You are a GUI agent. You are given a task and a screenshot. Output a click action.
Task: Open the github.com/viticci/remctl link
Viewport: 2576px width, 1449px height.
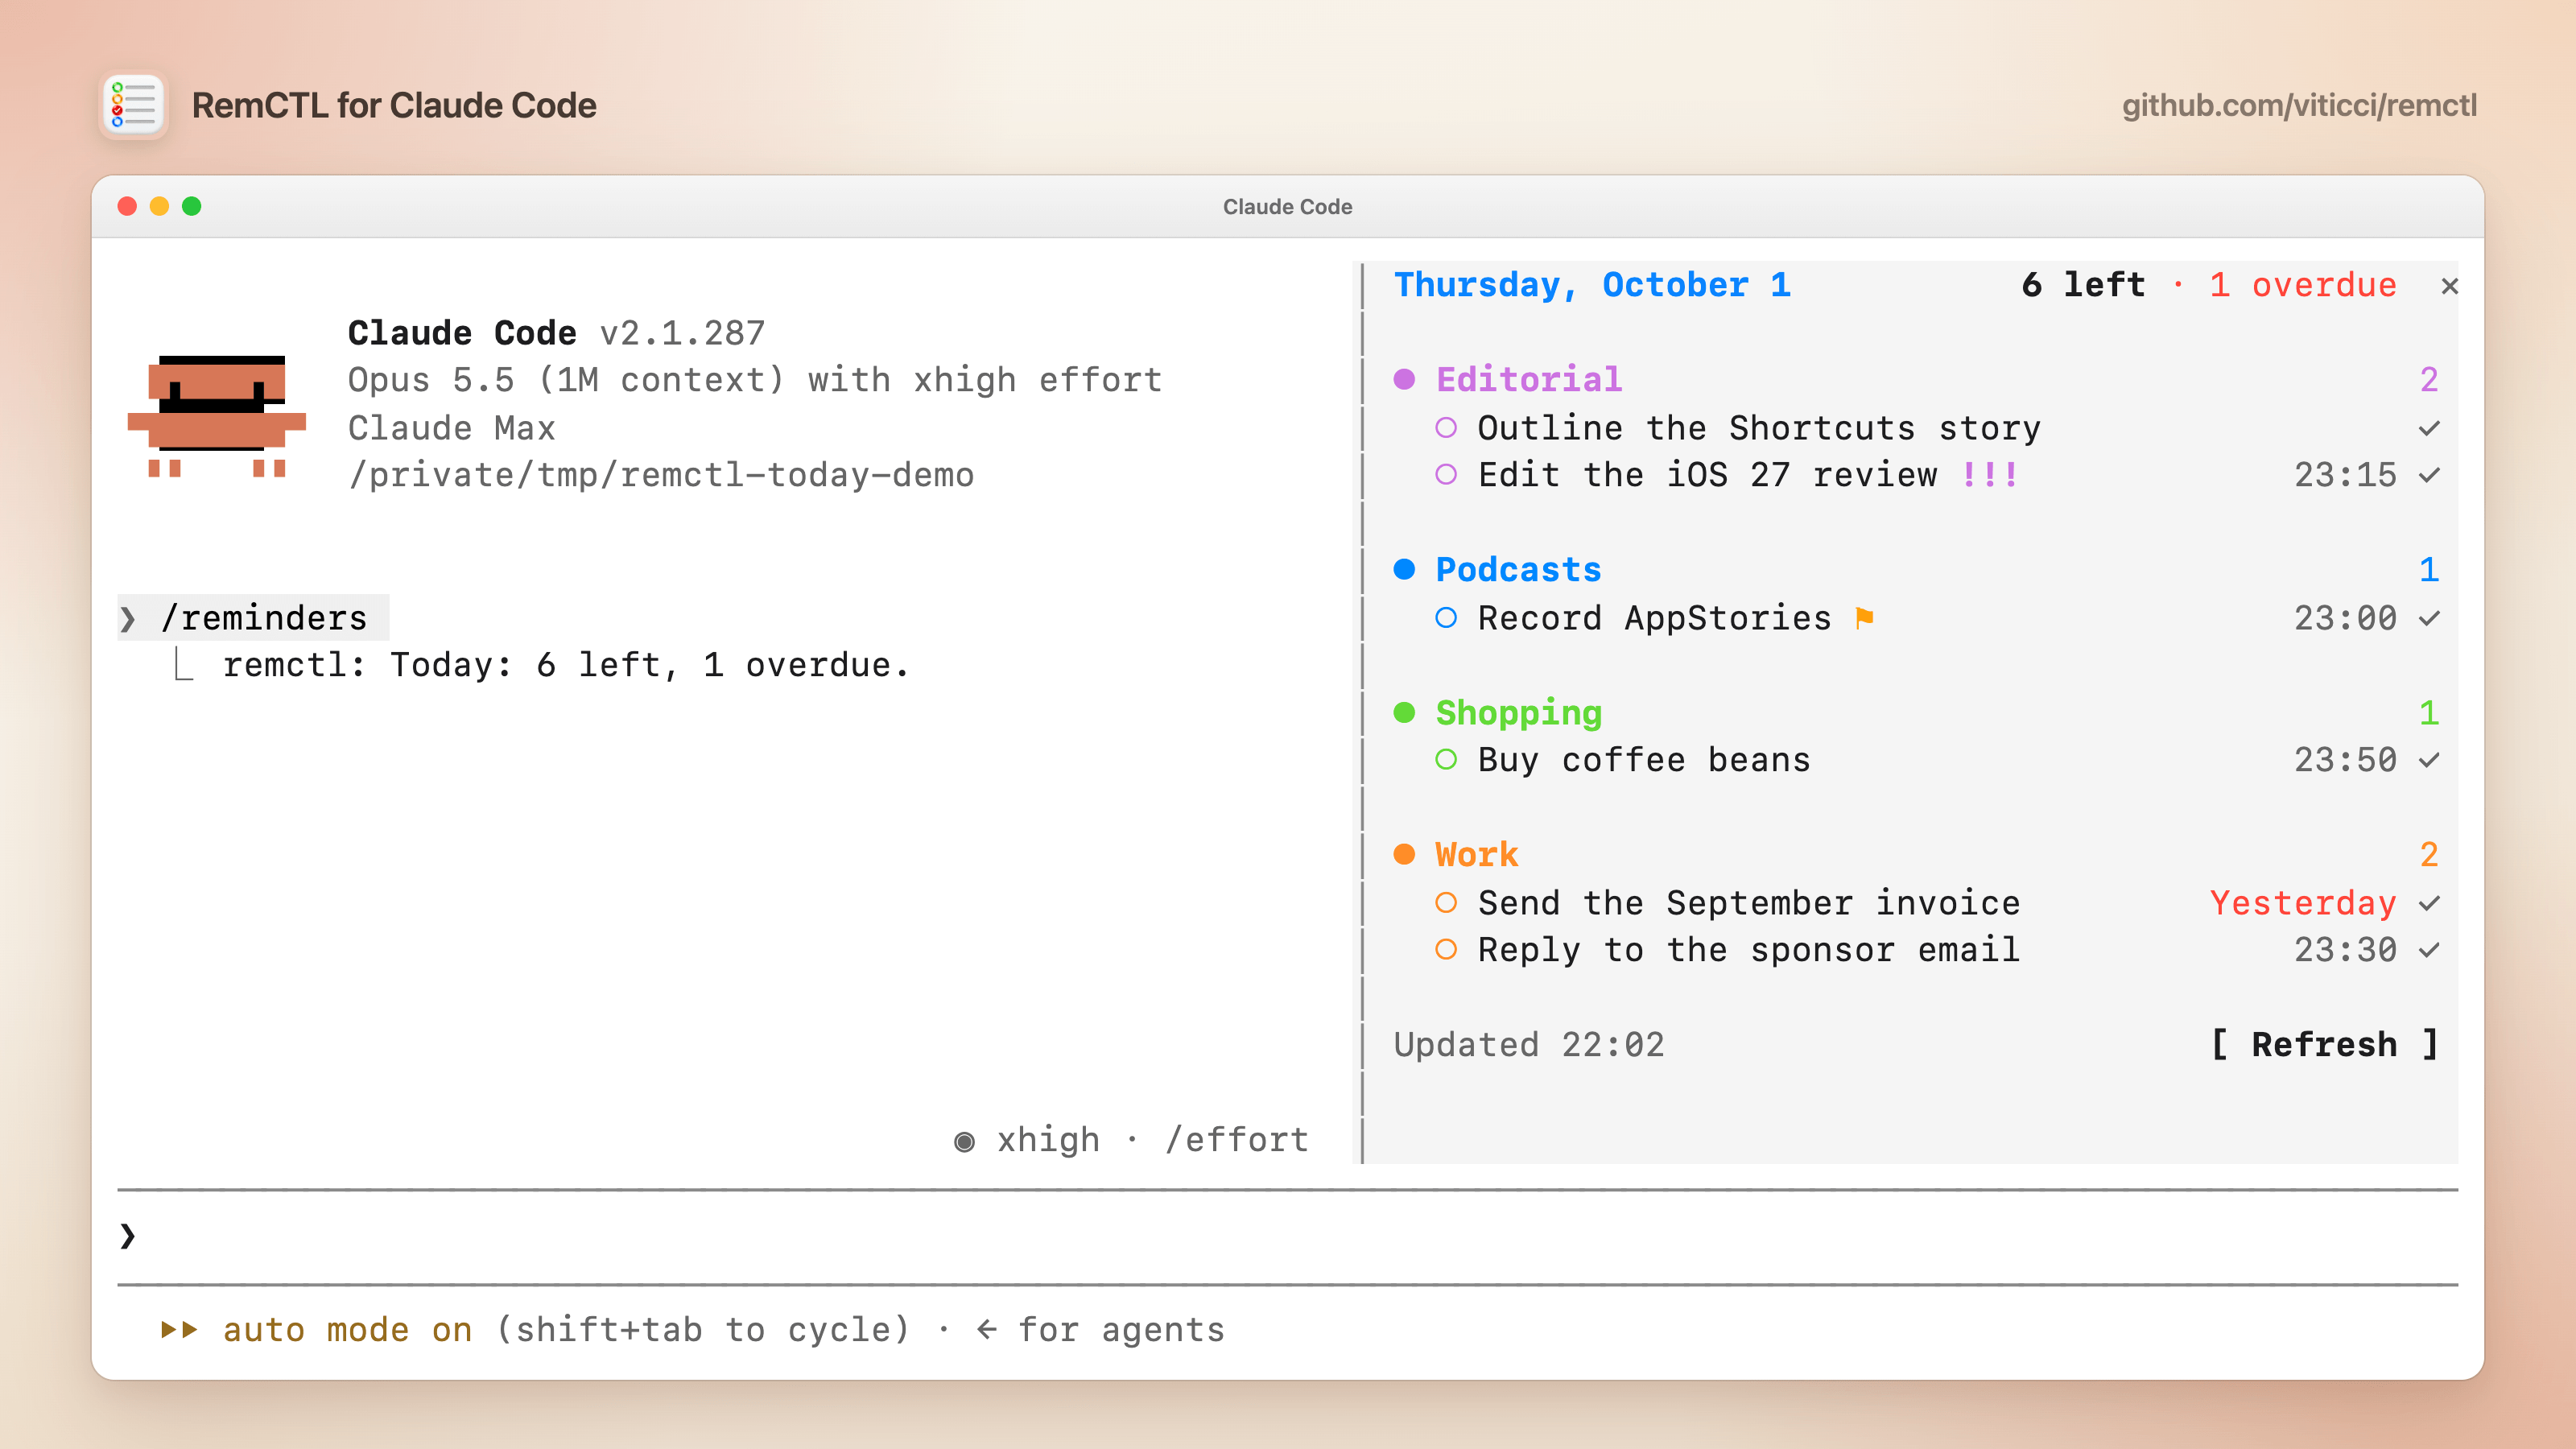click(x=2299, y=105)
